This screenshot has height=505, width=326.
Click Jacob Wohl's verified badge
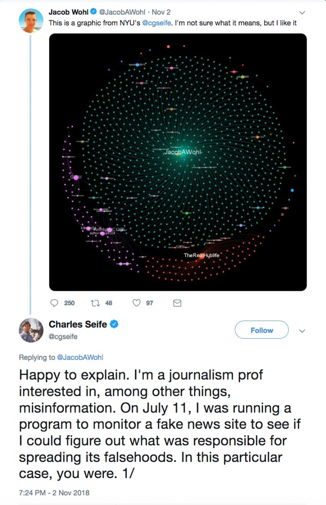click(x=94, y=12)
